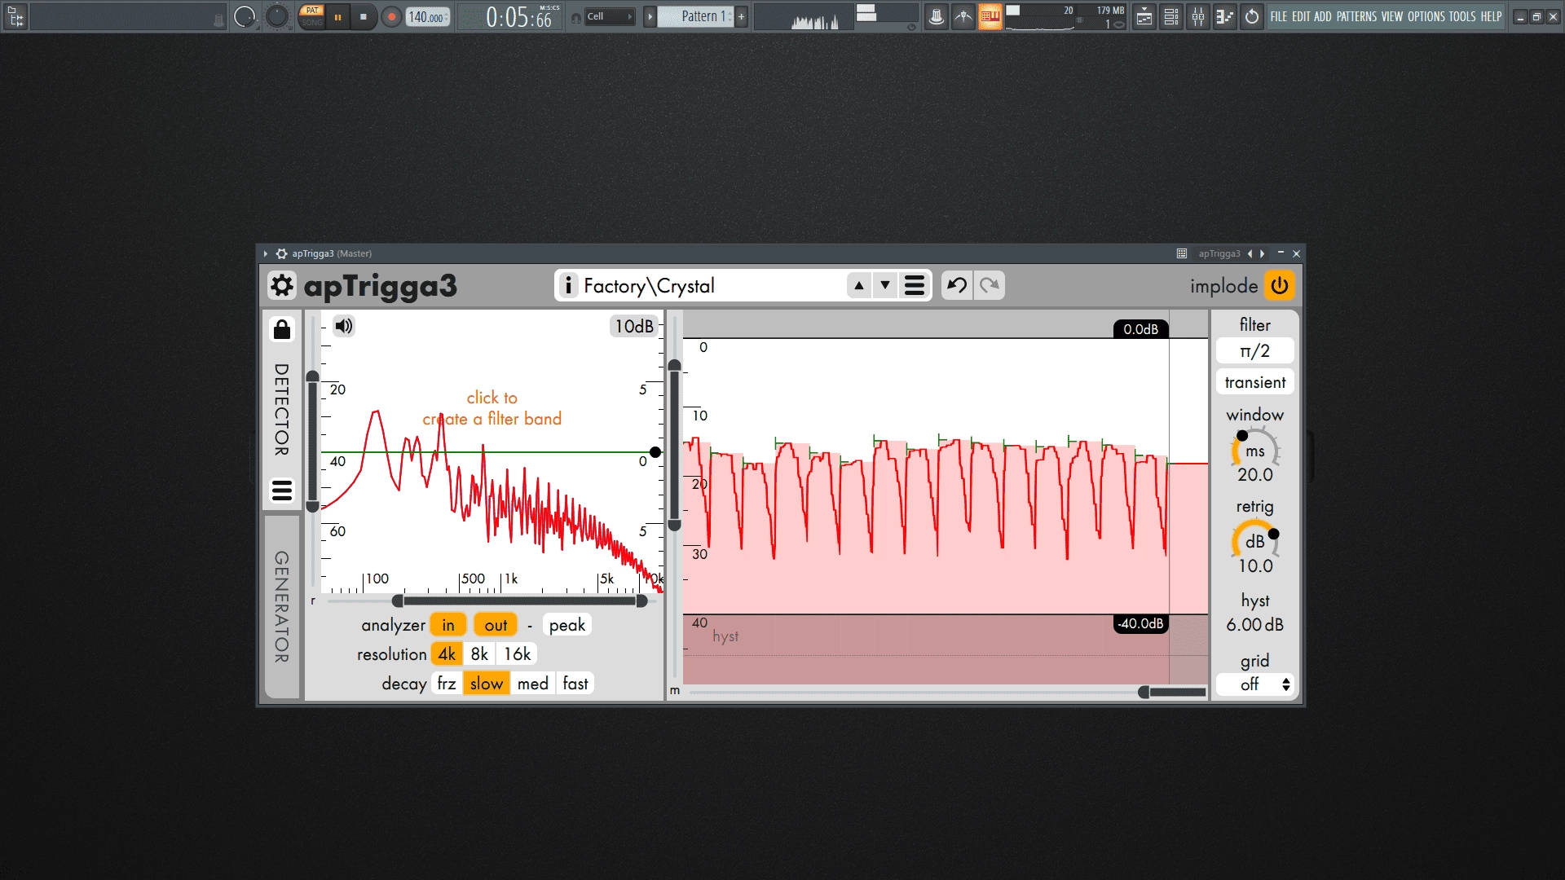Image resolution: width=1565 pixels, height=880 pixels.
Task: Open the mixer view icon
Action: click(1198, 16)
